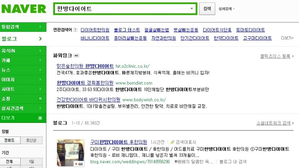Click the NAVER logo
This screenshot has width=299, height=168.
[24, 9]
